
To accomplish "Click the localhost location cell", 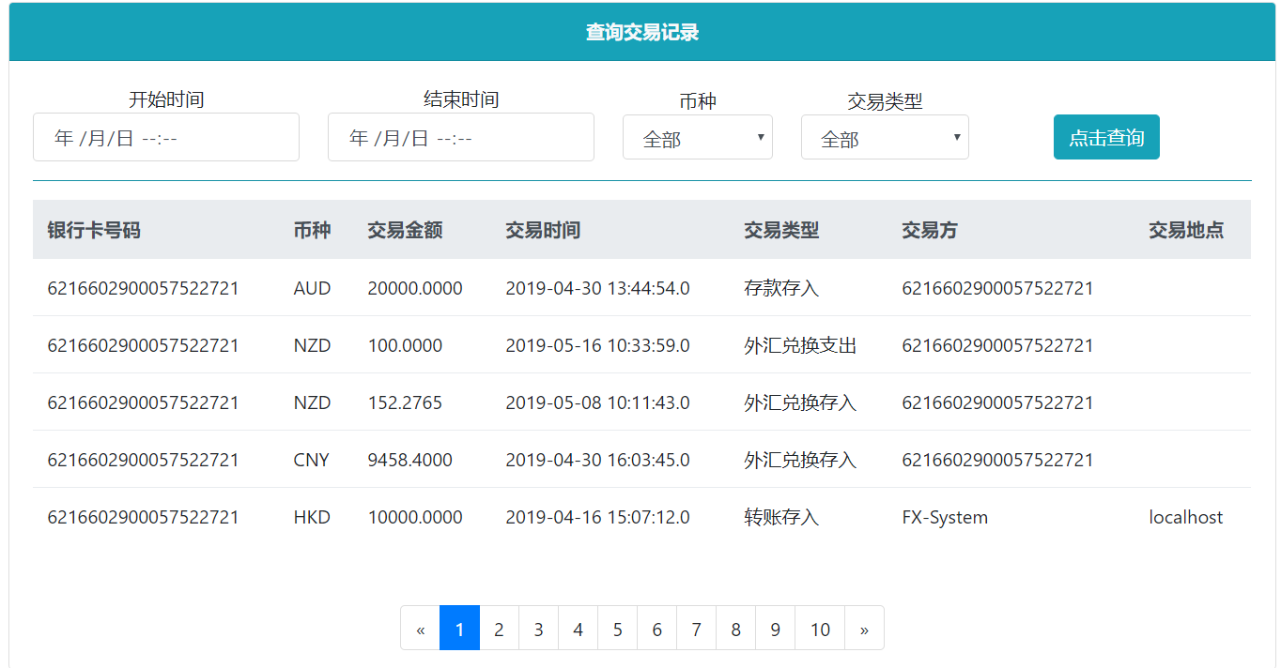I will [x=1186, y=517].
